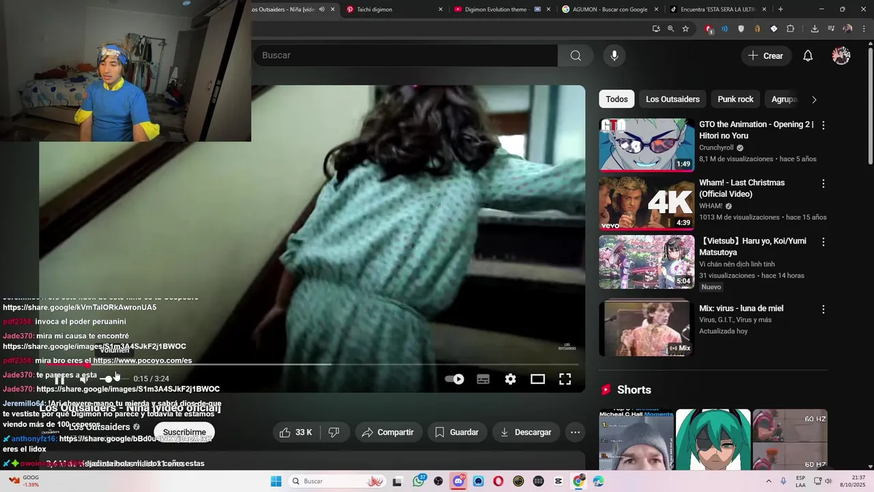874x492 pixels.
Task: Select the Los Outsaiders filter chip
Action: point(673,99)
